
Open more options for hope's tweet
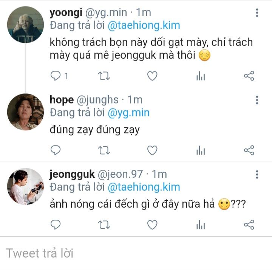coord(257,100)
